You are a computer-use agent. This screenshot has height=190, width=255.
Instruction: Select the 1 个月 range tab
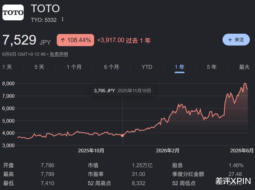[x=74, y=67]
